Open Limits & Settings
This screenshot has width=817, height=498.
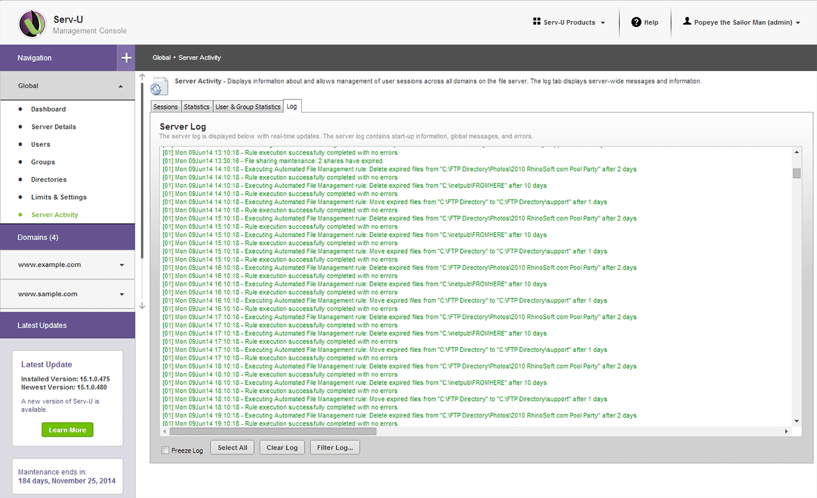[x=59, y=197]
